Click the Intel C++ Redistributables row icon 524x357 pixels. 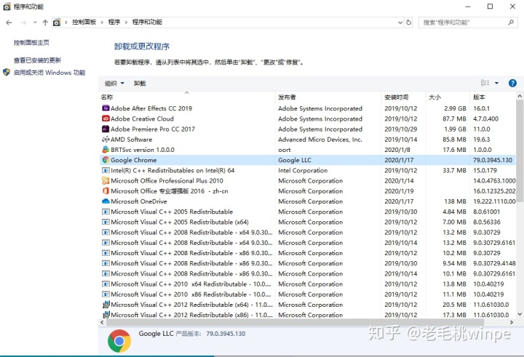[106, 170]
